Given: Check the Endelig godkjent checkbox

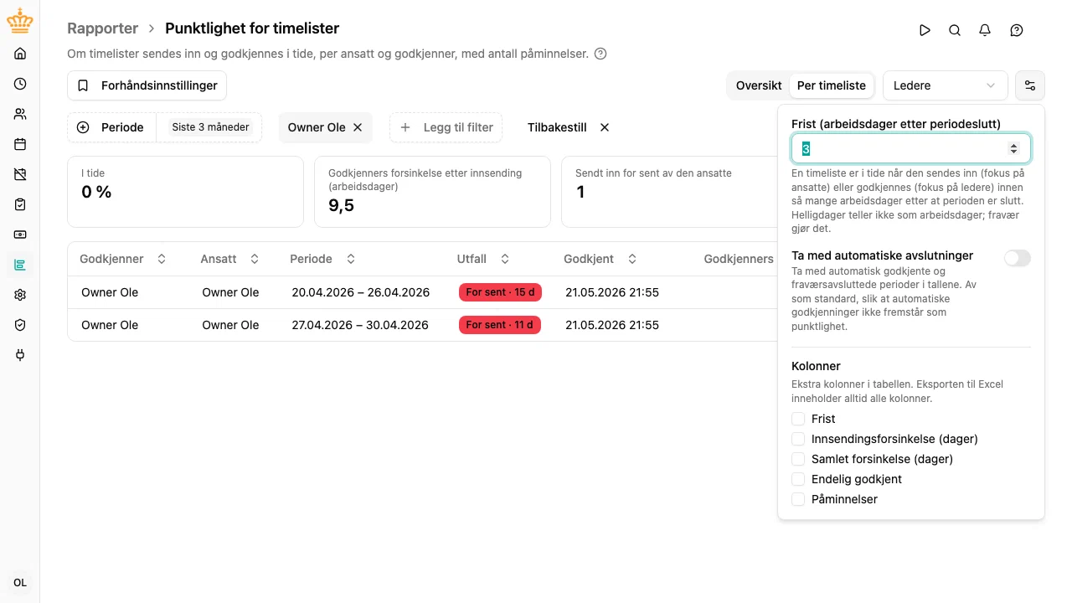Looking at the screenshot, I should (798, 479).
